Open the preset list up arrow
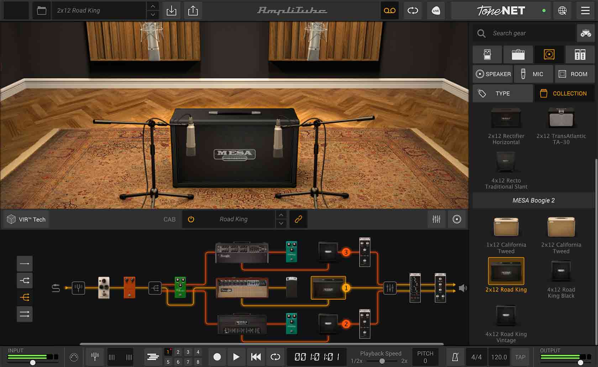The image size is (598, 367). click(x=153, y=6)
